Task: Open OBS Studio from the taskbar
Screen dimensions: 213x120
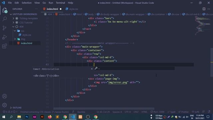Action: (88, 117)
